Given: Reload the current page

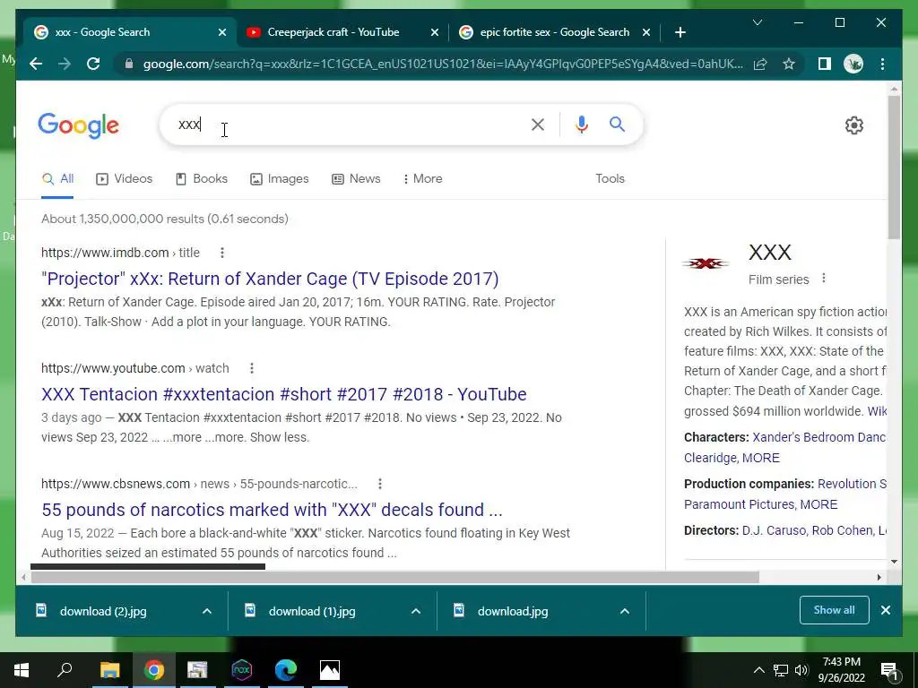Looking at the screenshot, I should coord(93,64).
